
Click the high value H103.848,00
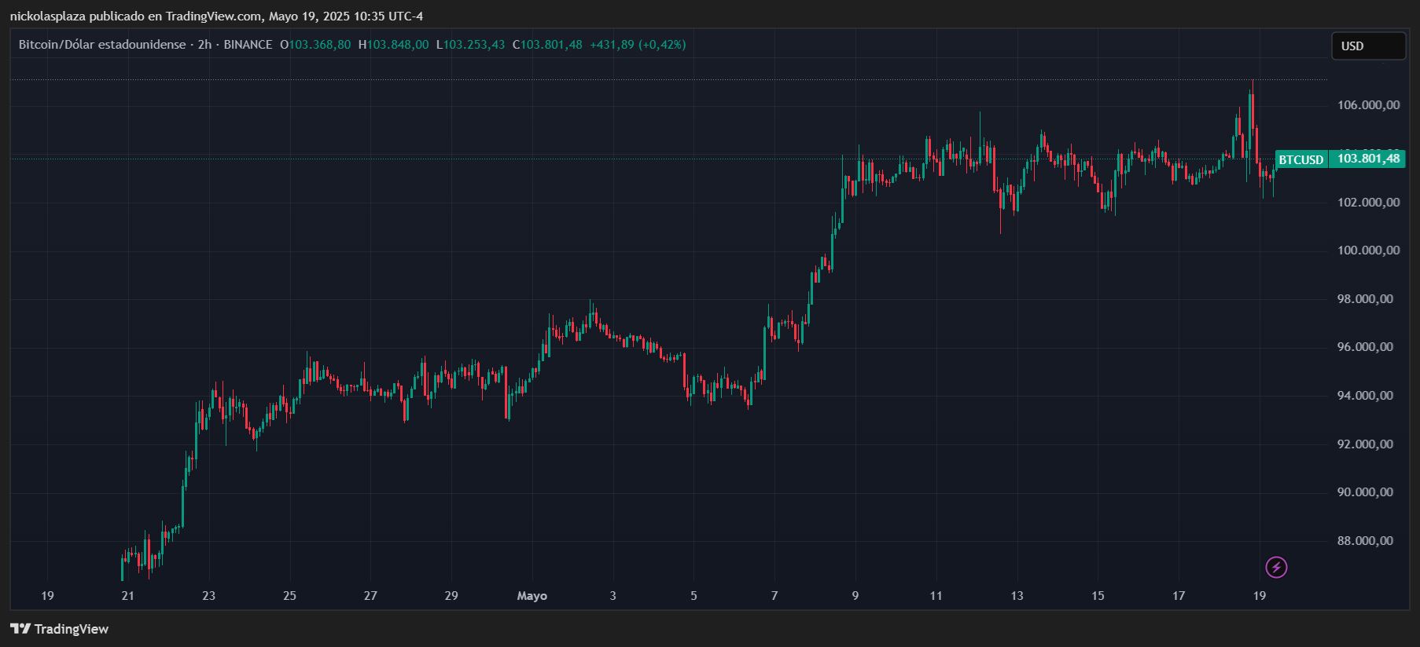(394, 45)
